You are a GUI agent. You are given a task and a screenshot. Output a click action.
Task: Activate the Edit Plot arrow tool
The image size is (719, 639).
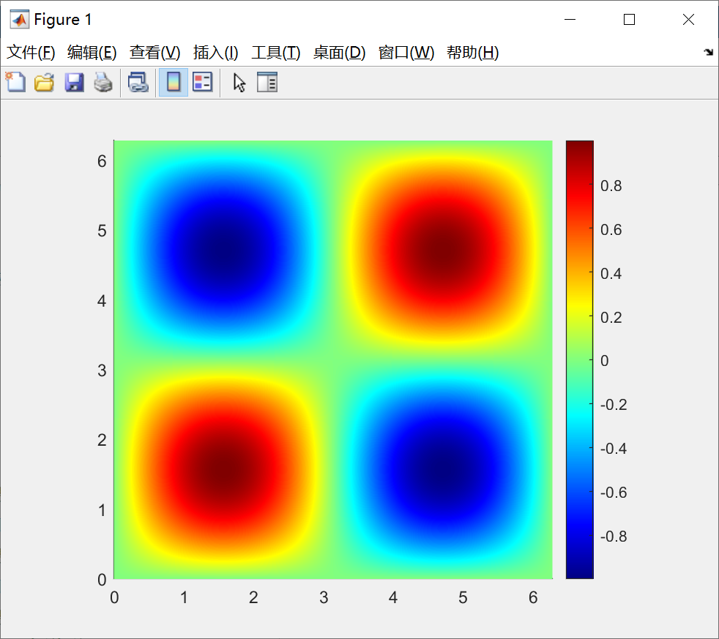pos(239,83)
